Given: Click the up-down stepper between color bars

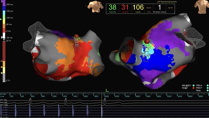Looking at the screenshot, I should click(4, 40).
